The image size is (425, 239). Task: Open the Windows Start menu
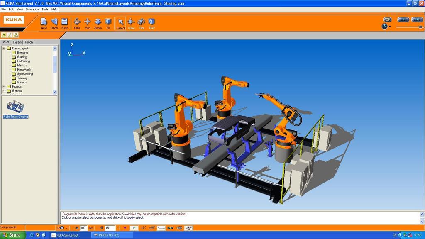point(13,235)
